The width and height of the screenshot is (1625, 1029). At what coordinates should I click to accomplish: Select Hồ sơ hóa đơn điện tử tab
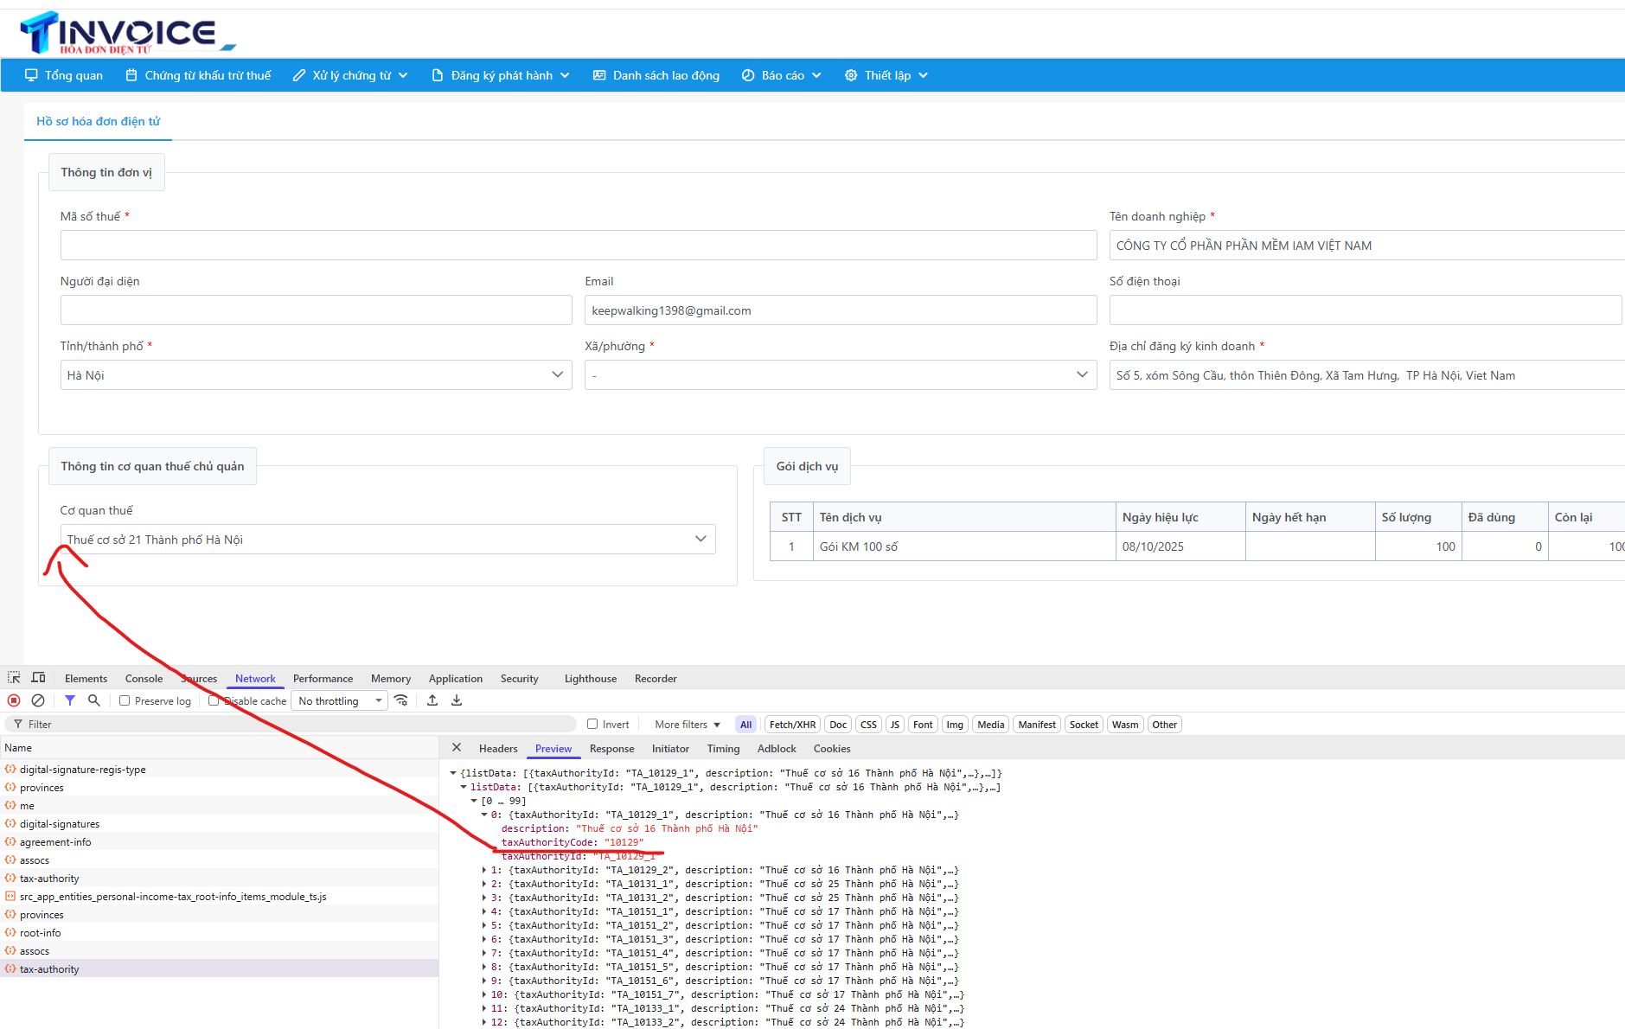[98, 122]
